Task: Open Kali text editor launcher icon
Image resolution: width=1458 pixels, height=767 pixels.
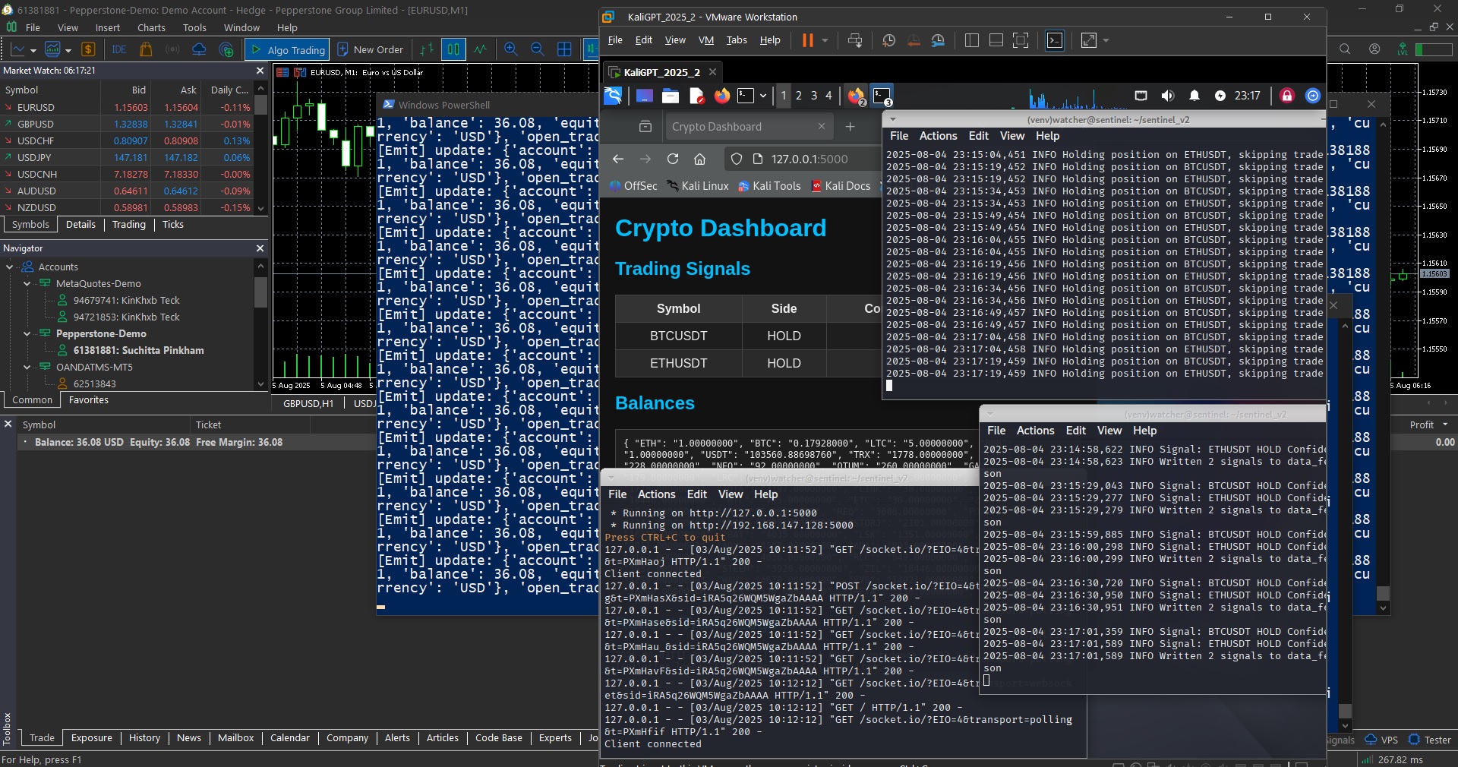Action: [x=697, y=96]
